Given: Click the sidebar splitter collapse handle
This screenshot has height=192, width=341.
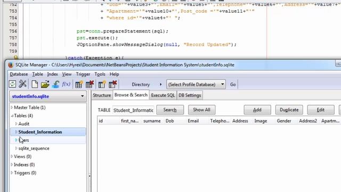Looking at the screenshot, I should click(x=90, y=176).
